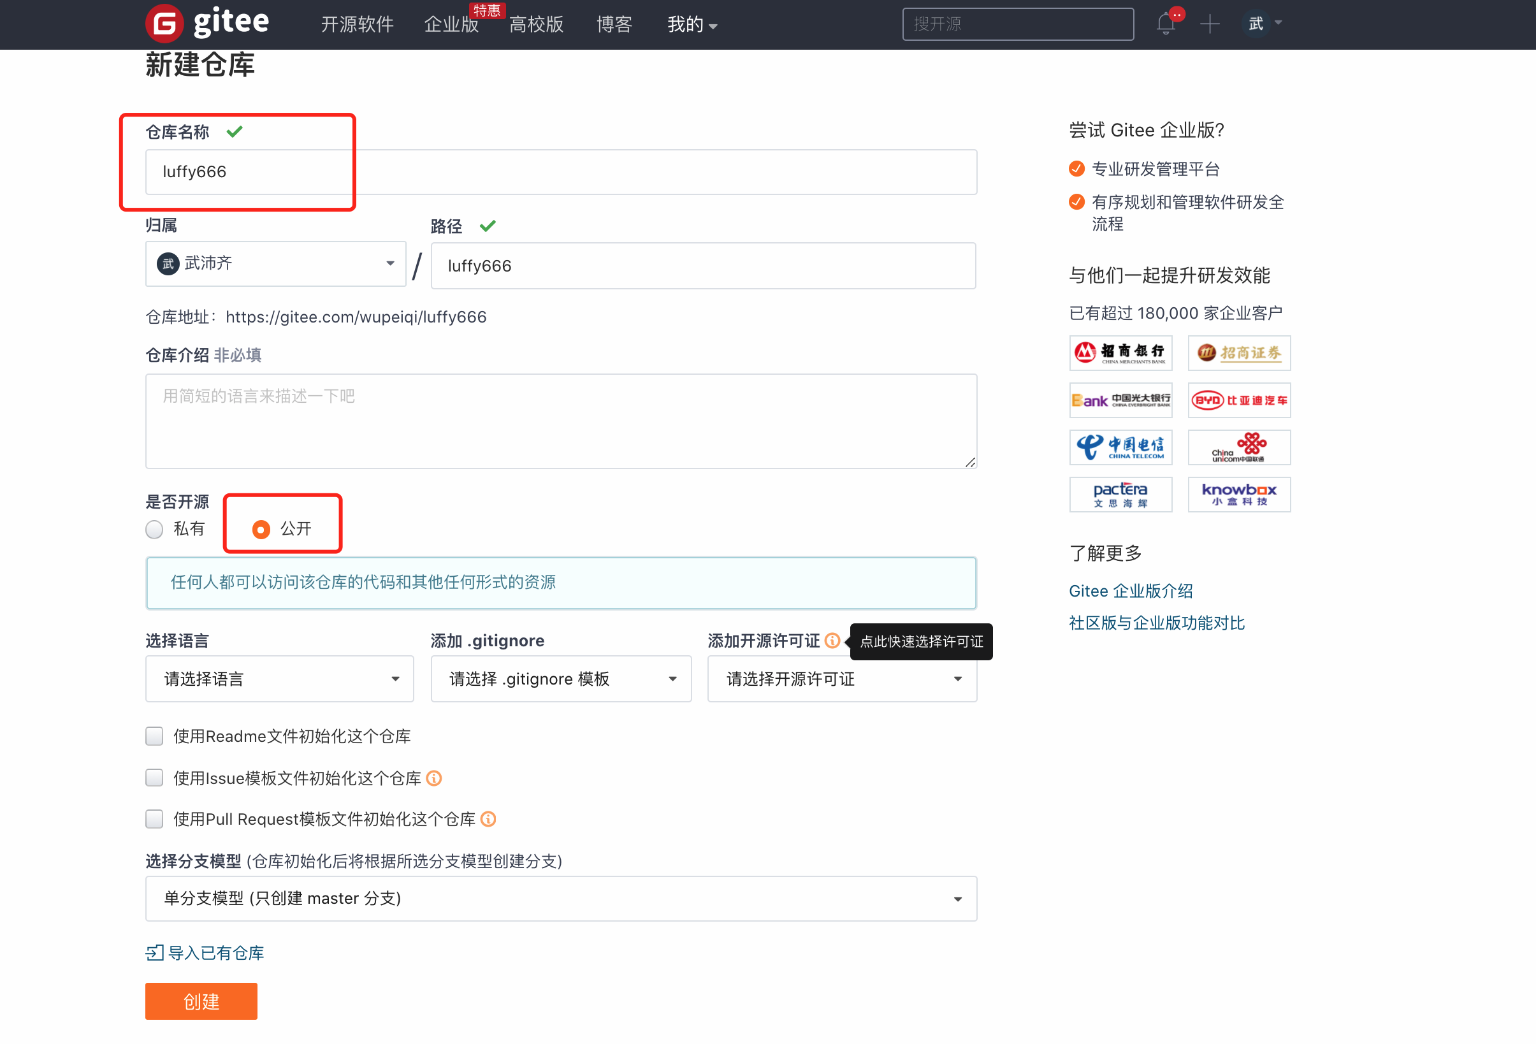This screenshot has width=1536, height=1044.
Task: Click the plus icon in header
Action: tap(1210, 24)
